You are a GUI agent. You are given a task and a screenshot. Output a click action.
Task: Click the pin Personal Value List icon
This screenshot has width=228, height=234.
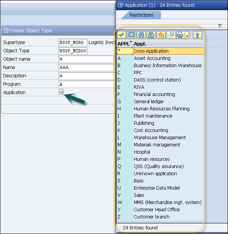(x=197, y=35)
